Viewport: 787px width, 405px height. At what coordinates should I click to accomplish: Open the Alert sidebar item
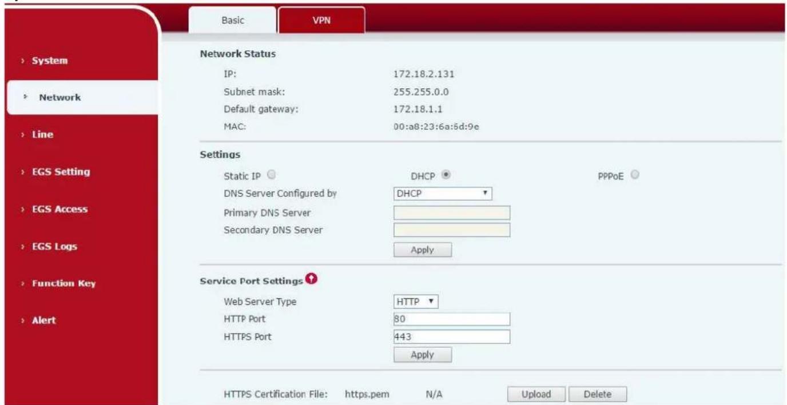pyautogui.click(x=44, y=320)
